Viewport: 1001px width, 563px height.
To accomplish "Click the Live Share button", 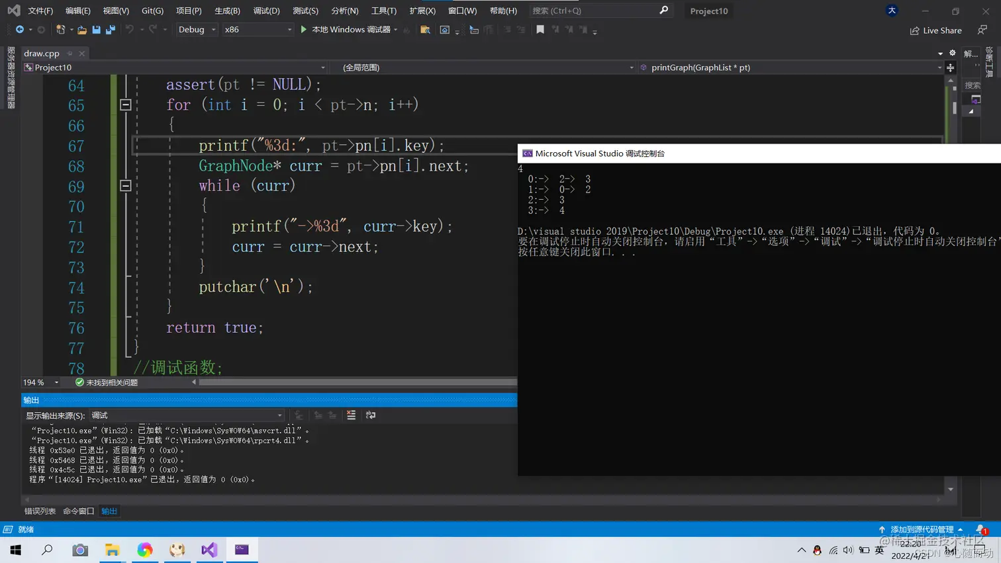I will 936,30.
